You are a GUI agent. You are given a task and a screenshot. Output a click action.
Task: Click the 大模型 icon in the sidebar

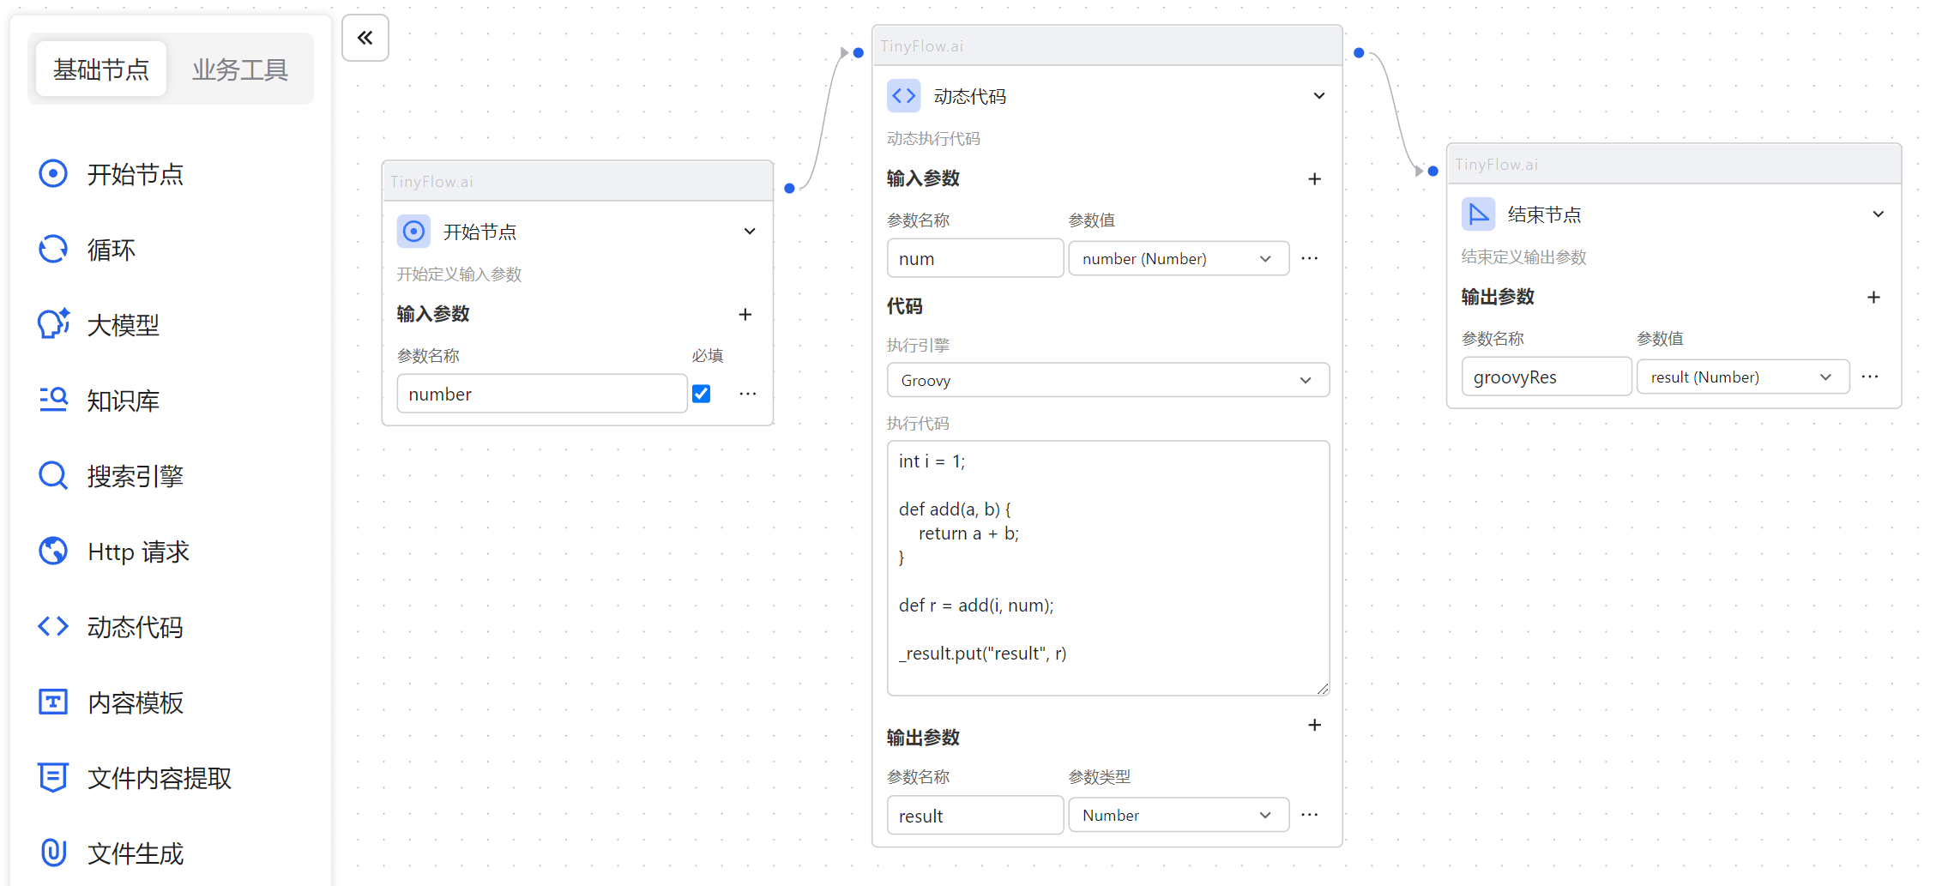[53, 325]
